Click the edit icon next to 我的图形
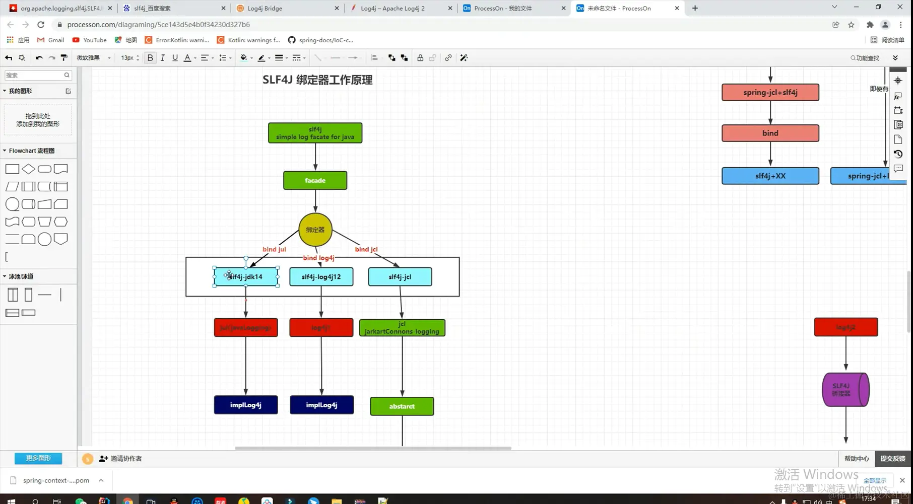Image resolution: width=913 pixels, height=504 pixels. click(x=68, y=91)
